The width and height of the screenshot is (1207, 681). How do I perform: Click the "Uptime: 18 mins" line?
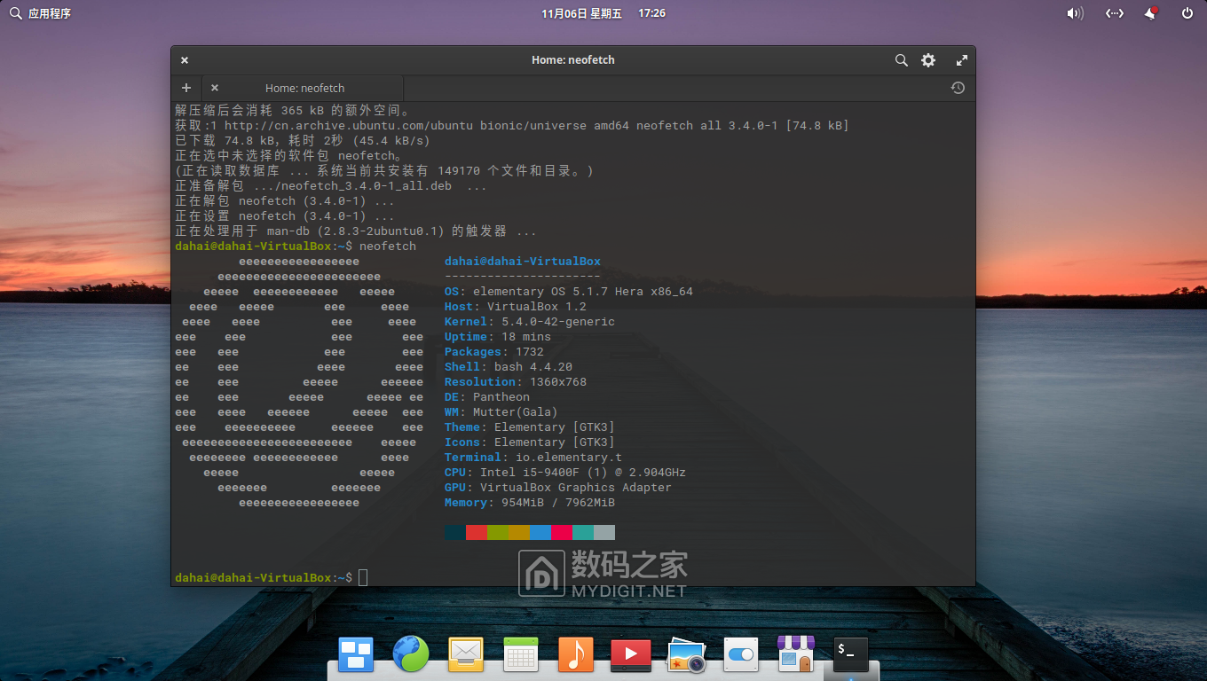498,337
